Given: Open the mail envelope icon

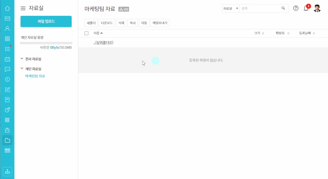Looking at the screenshot, I should point(7,19).
